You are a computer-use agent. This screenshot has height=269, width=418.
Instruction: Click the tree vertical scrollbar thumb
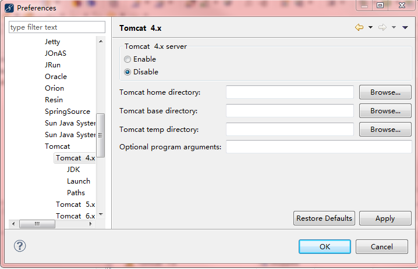tap(101, 135)
